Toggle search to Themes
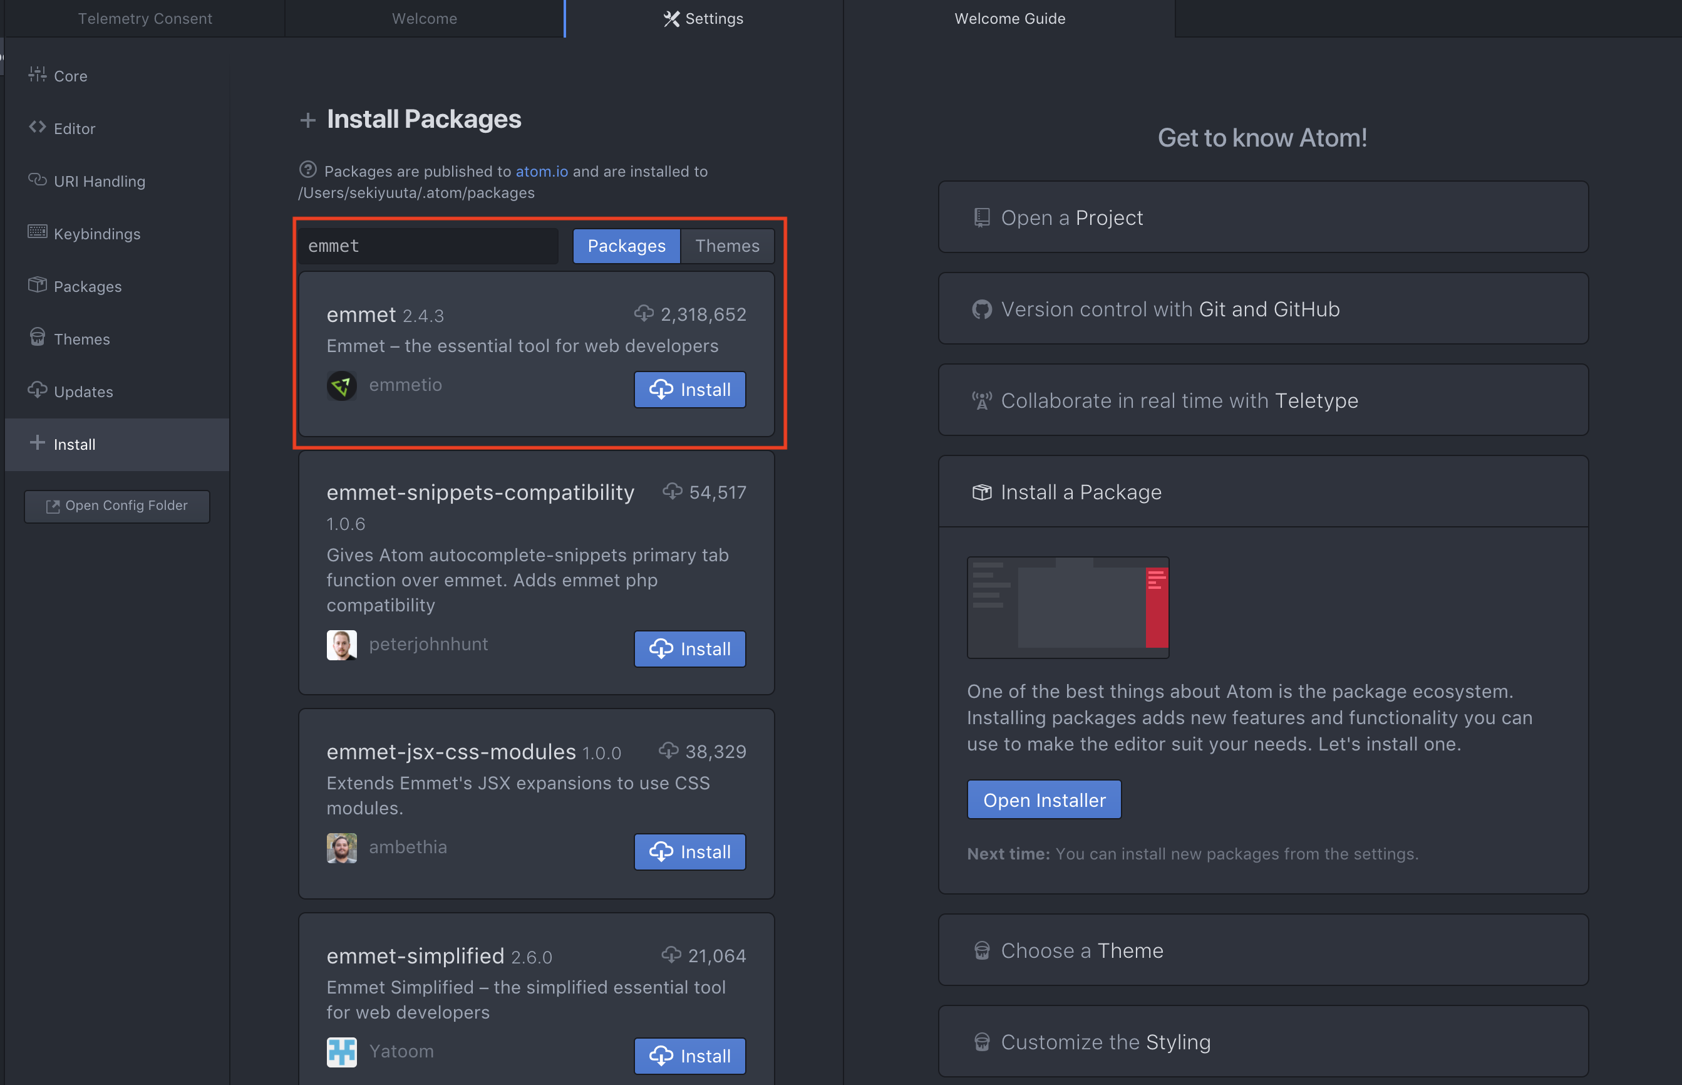Screen dimensions: 1682x1085 (x=726, y=246)
